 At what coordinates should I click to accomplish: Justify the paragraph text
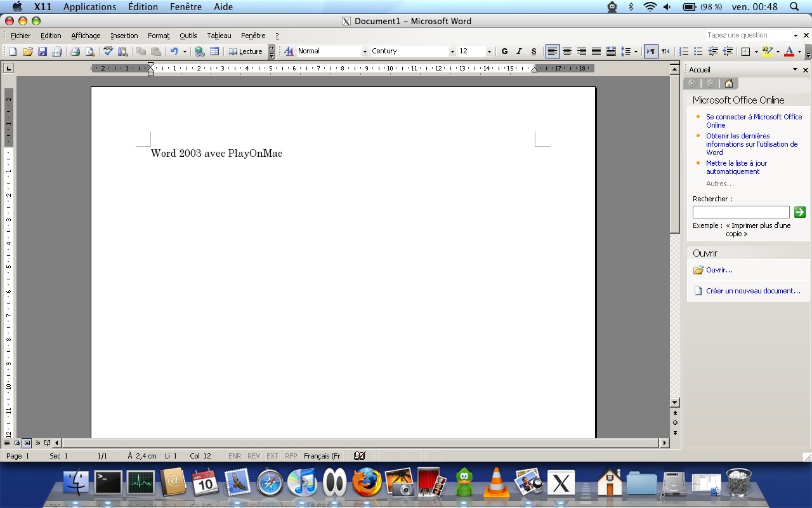pos(596,51)
